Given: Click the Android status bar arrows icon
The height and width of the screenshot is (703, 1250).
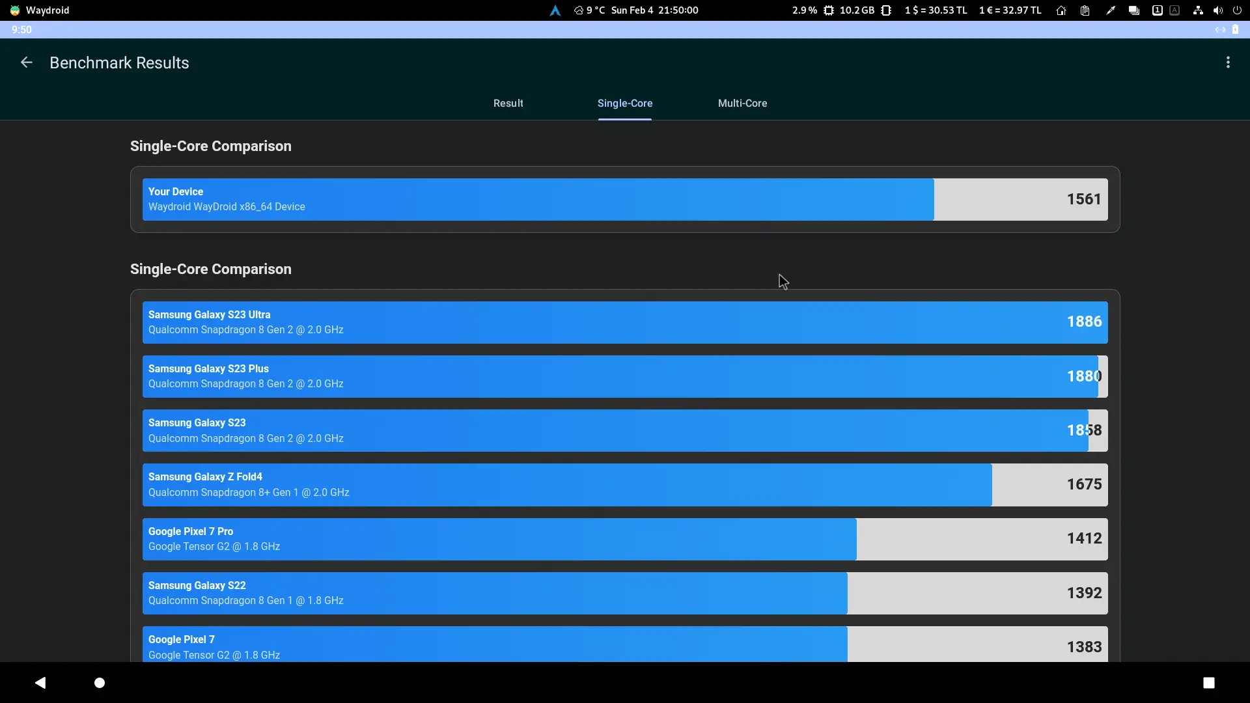Looking at the screenshot, I should coord(1220,29).
